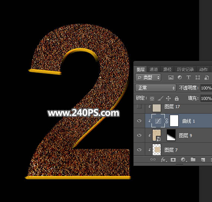This screenshot has width=212, height=202.
Task: Select layer name 图层 17
Action: (x=172, y=107)
